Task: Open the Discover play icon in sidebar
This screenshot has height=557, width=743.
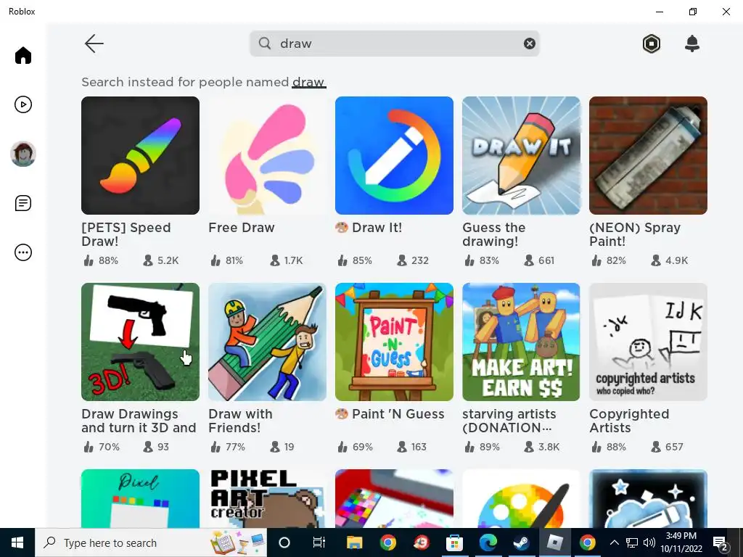Action: click(22, 104)
